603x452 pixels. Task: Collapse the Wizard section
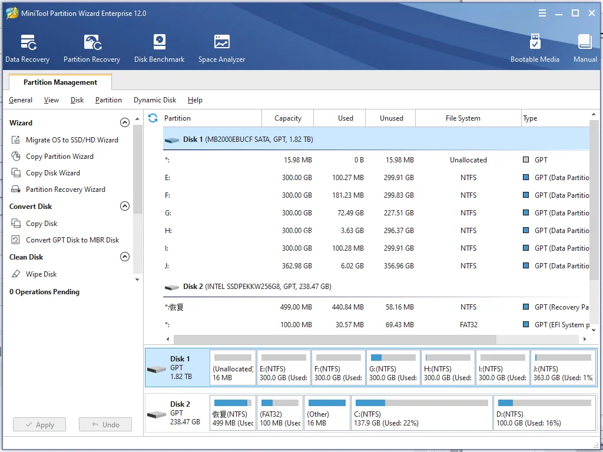tap(124, 122)
